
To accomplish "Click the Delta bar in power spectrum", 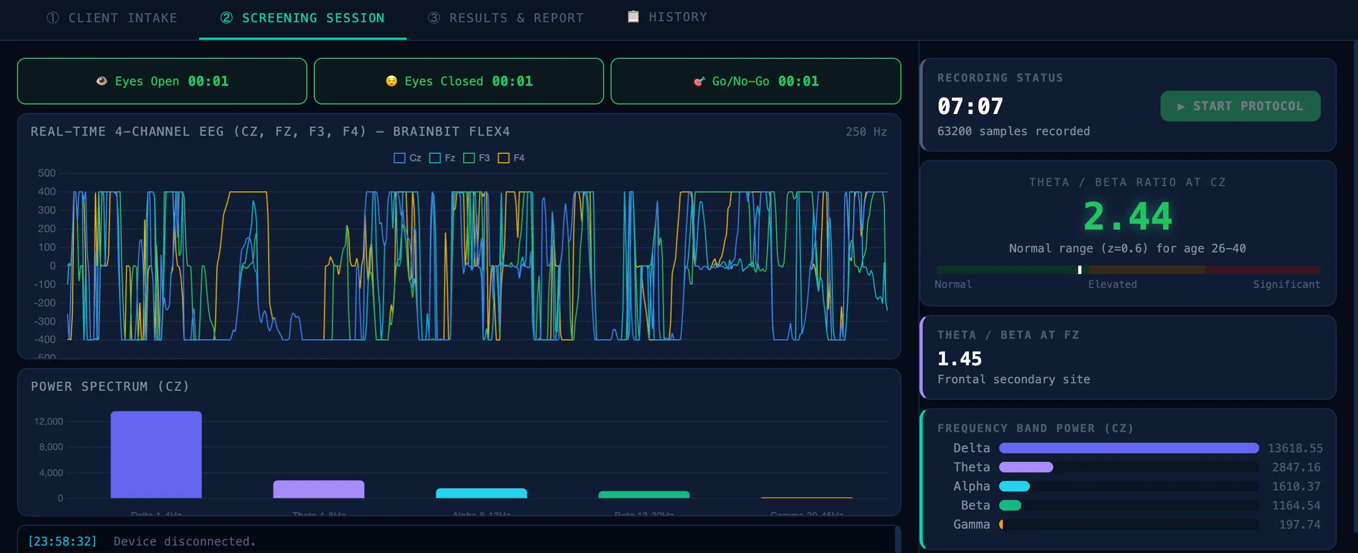I will point(156,454).
